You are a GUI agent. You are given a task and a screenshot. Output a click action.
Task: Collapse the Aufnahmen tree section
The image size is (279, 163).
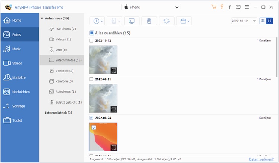click(42, 18)
